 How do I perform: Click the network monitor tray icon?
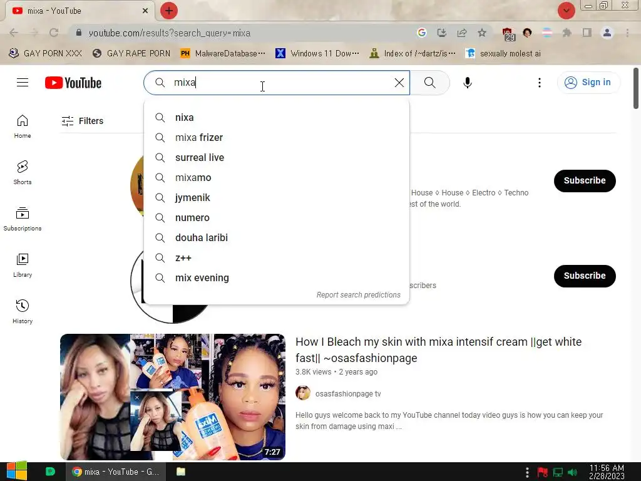click(558, 472)
